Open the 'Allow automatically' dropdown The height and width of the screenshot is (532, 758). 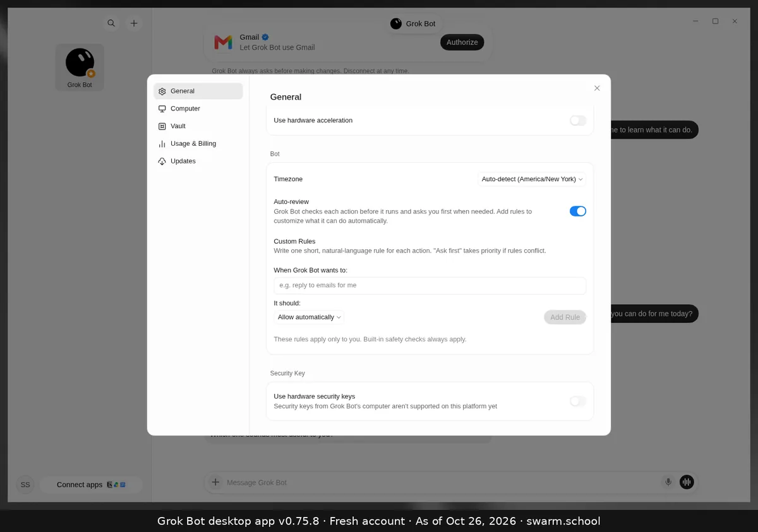click(x=310, y=317)
